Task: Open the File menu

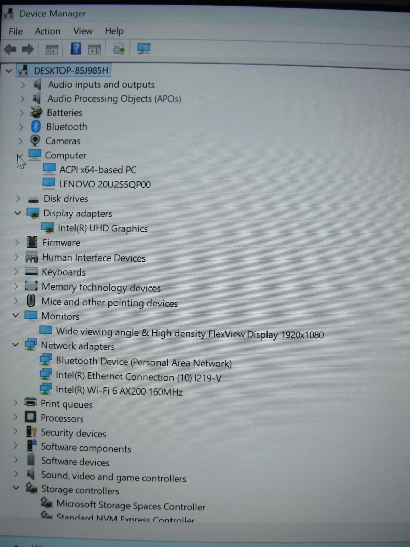Action: click(x=16, y=31)
